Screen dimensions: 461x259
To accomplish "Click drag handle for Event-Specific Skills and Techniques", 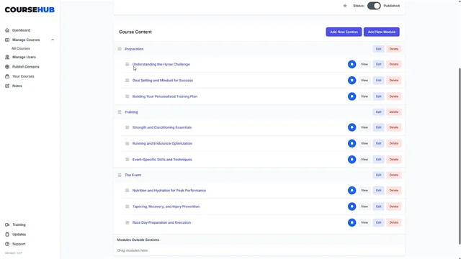I will [127, 160].
